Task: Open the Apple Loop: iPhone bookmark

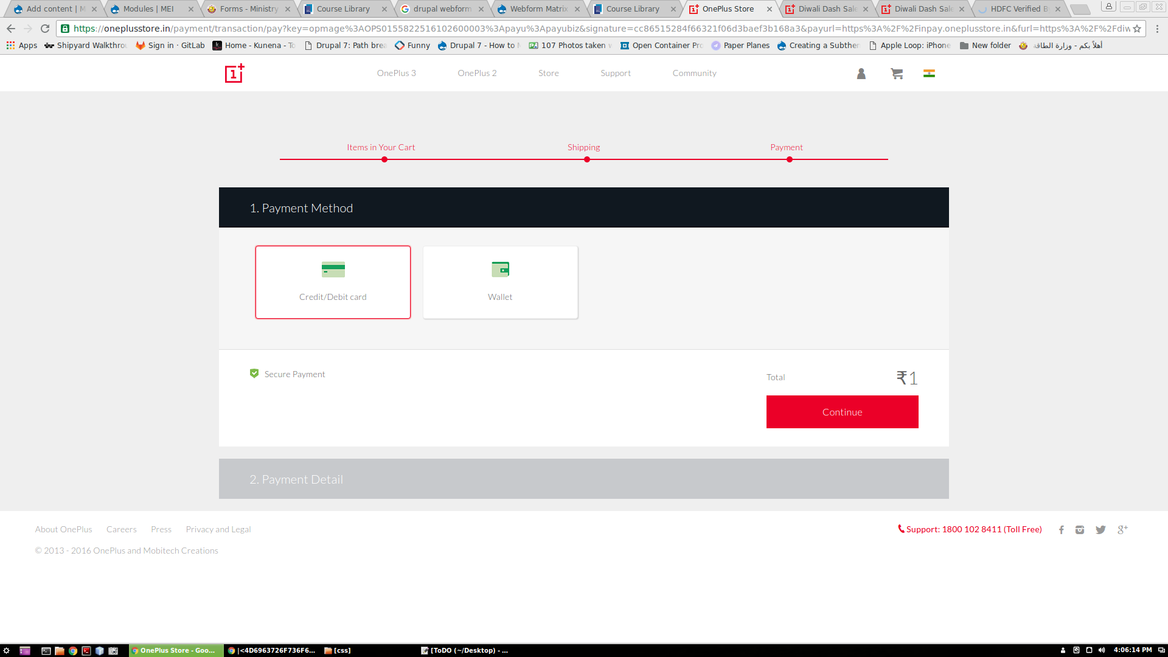Action: 909,46
